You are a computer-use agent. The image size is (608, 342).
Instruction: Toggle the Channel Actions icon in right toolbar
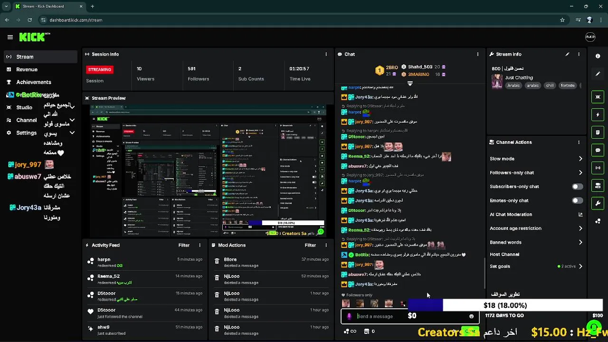(598, 186)
